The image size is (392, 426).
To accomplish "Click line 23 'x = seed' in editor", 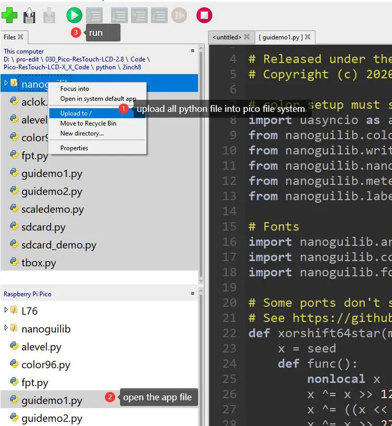I will point(307,348).
